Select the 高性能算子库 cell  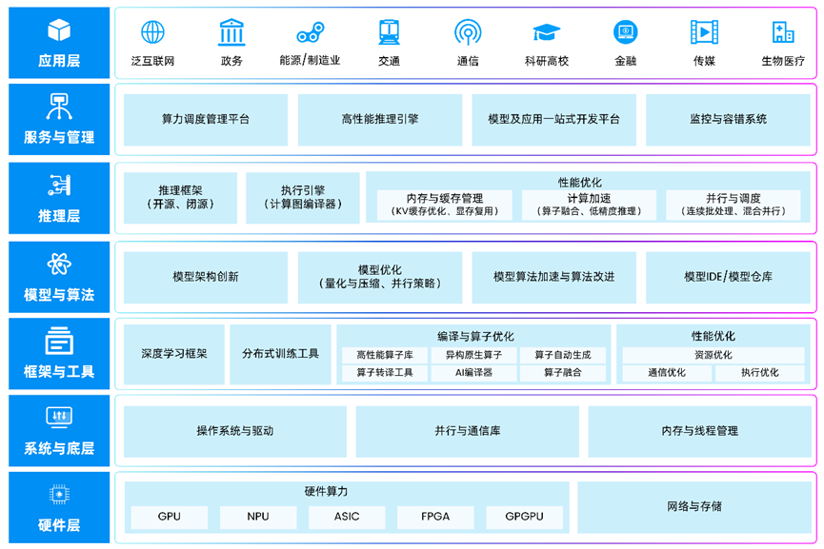pyautogui.click(x=385, y=355)
